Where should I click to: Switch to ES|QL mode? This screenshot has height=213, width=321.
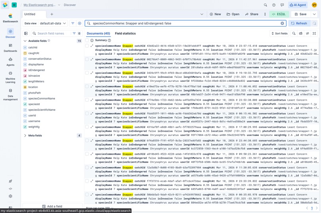click(x=279, y=14)
